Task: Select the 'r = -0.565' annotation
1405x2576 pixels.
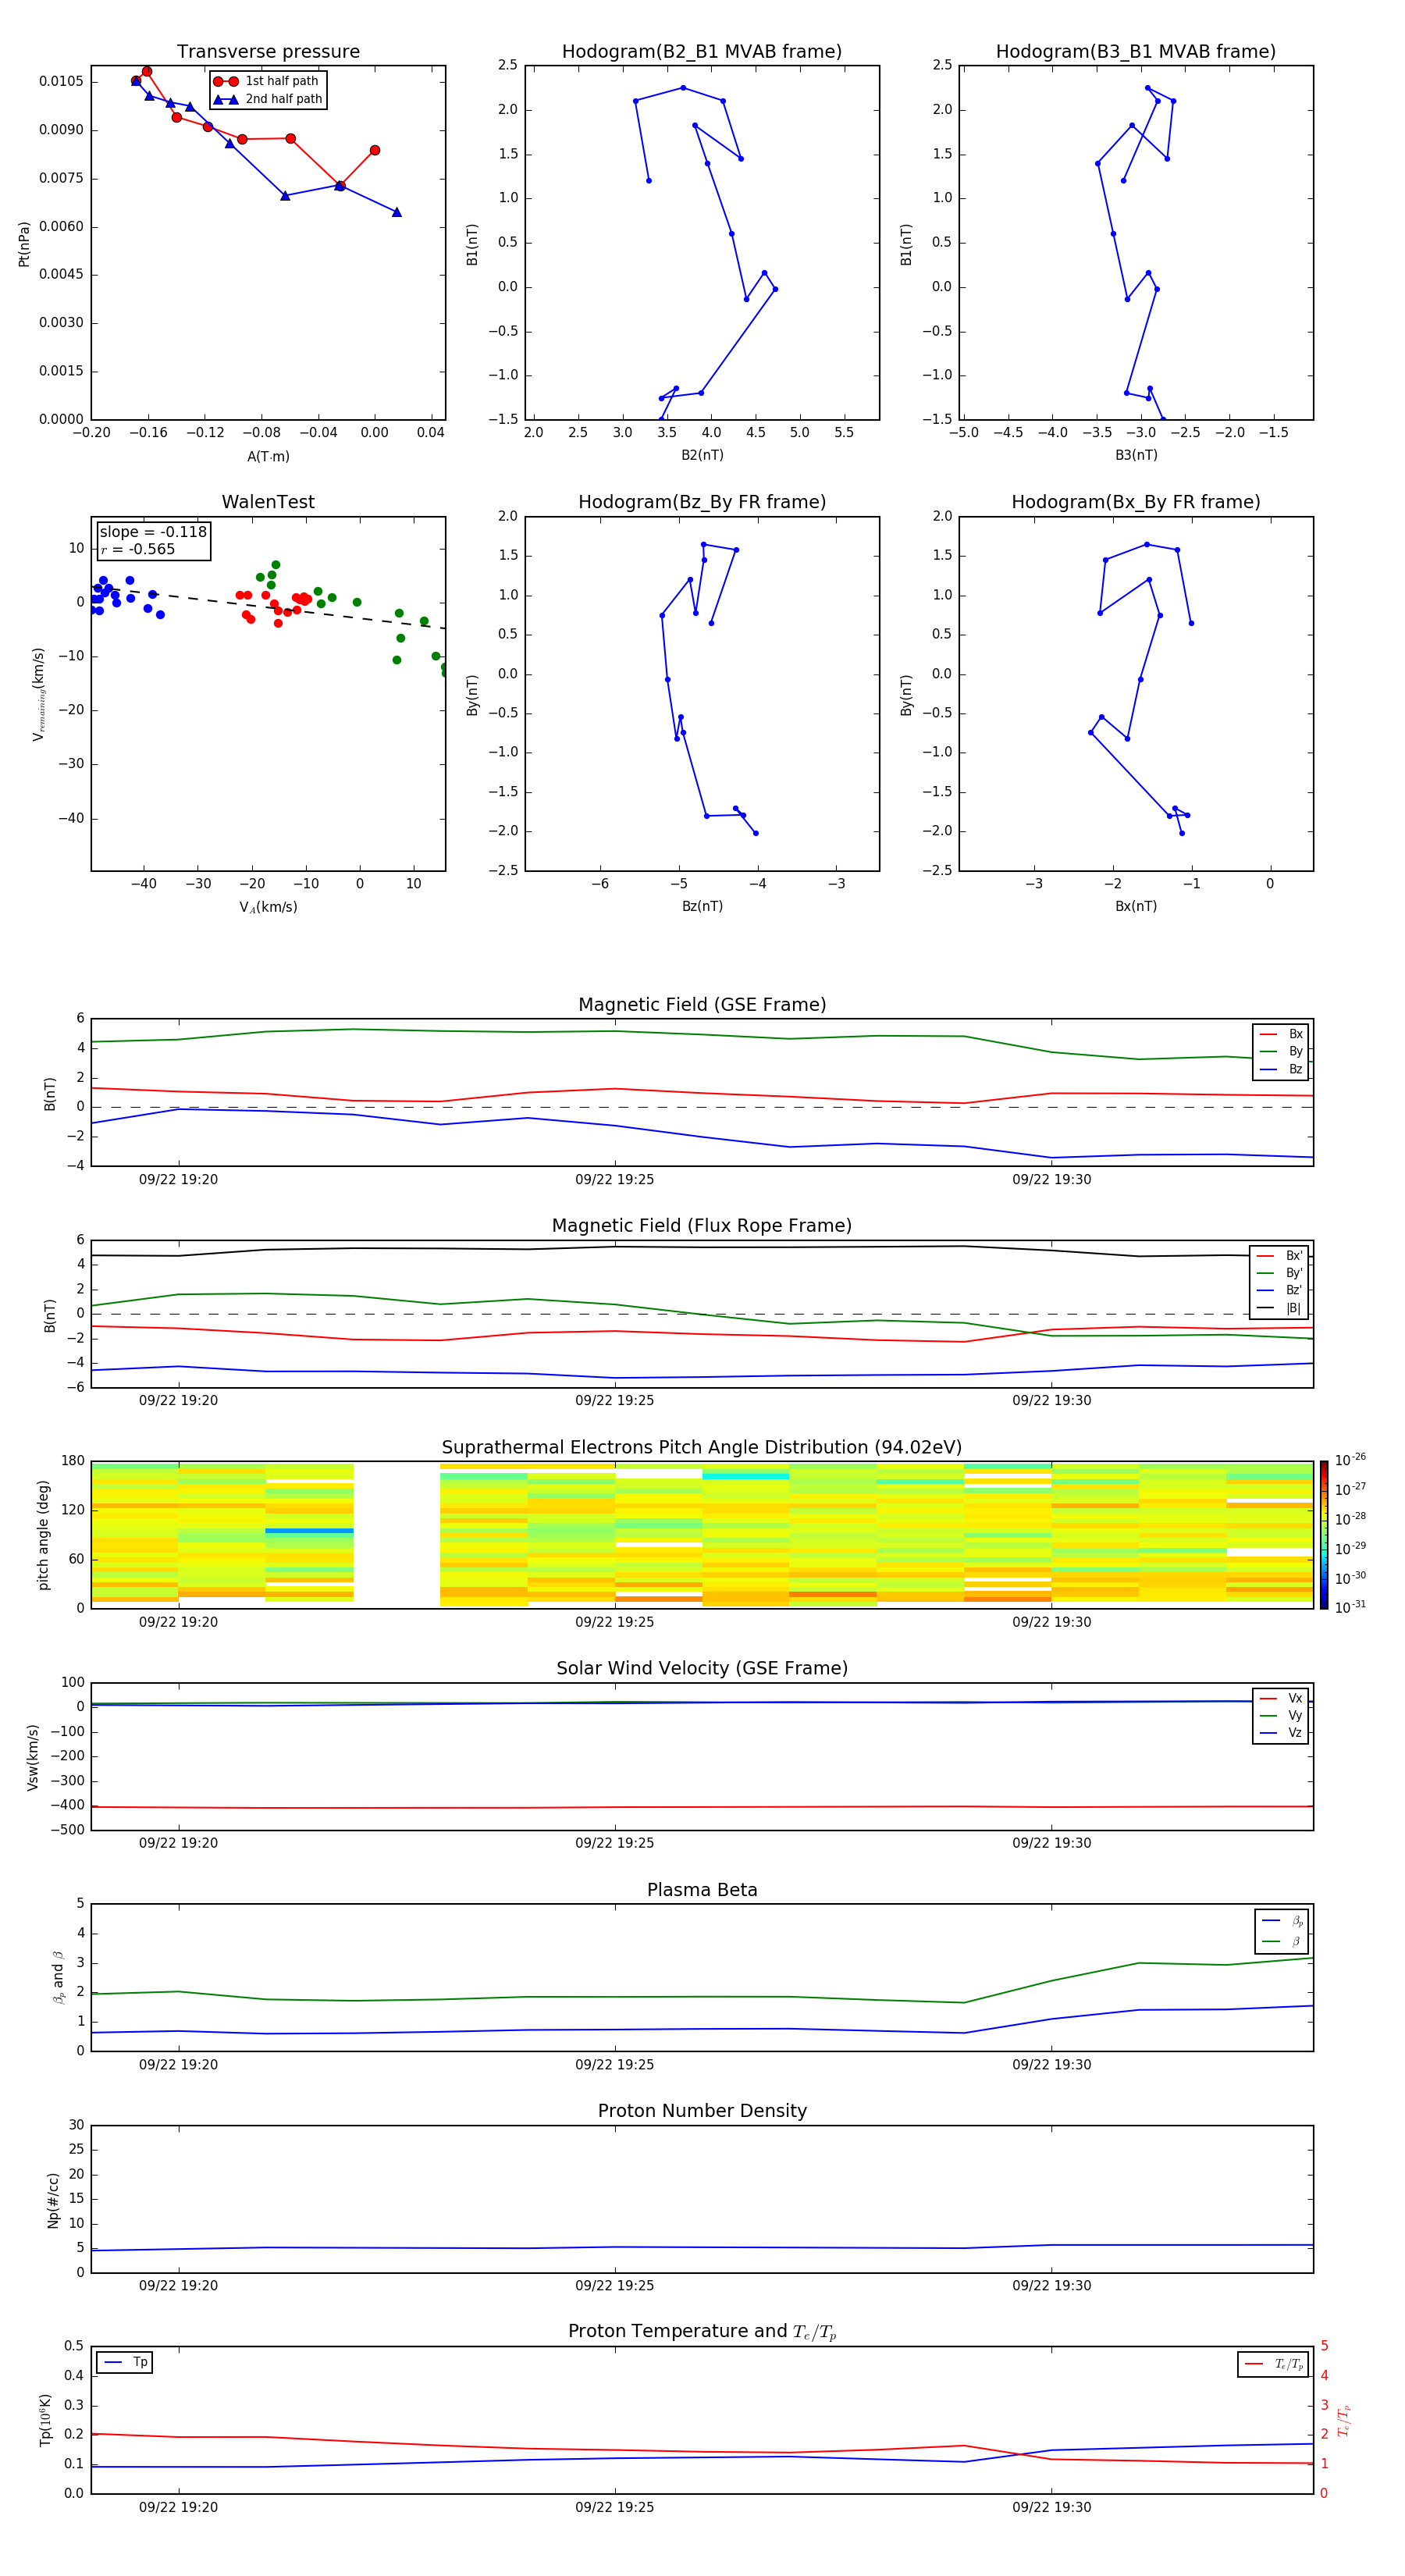Action: [x=137, y=549]
